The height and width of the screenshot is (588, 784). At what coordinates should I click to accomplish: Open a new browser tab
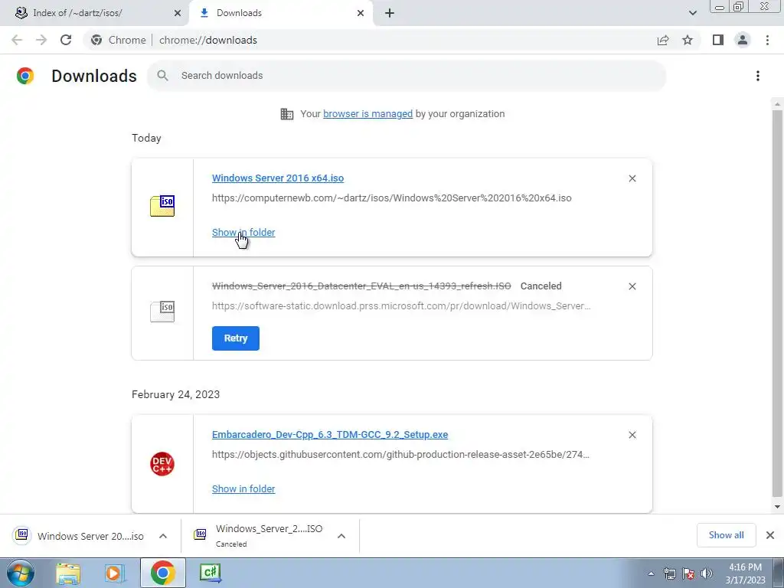coord(390,13)
